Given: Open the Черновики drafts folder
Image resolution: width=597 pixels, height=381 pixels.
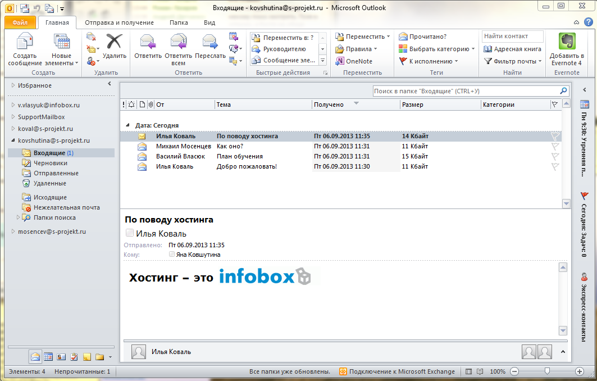Looking at the screenshot, I should [x=50, y=163].
